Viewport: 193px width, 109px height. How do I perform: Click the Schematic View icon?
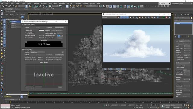point(121,6)
